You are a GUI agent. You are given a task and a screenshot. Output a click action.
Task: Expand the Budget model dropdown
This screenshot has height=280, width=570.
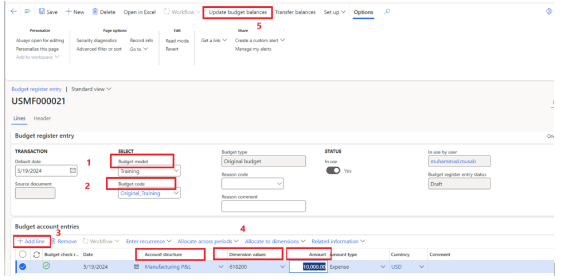tap(177, 171)
